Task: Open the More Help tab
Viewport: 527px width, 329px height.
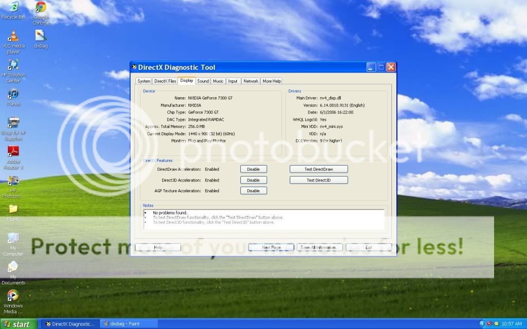Action: click(x=272, y=81)
